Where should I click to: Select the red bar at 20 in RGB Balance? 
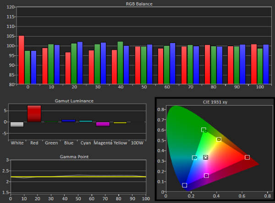click(x=68, y=68)
